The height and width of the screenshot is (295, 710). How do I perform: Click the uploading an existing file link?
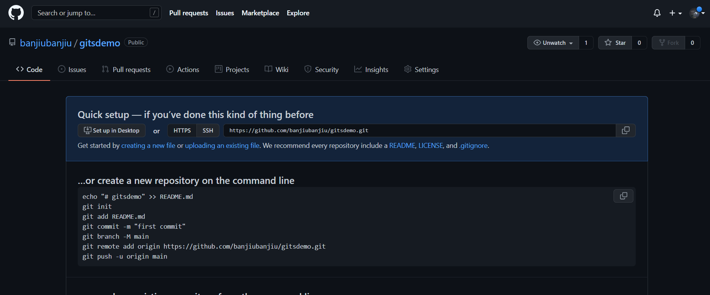[x=222, y=146]
